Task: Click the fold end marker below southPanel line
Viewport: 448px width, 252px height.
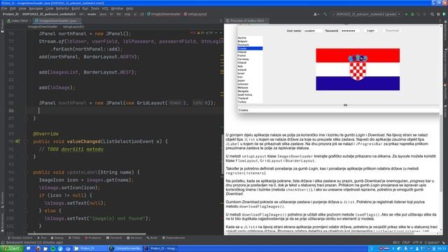Action: [25, 118]
